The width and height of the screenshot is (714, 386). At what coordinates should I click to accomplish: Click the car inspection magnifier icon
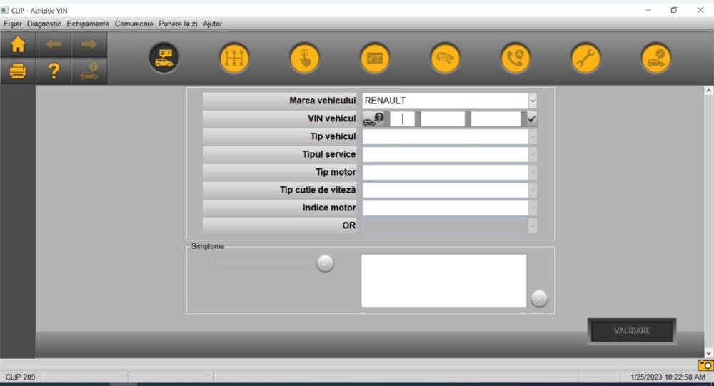coord(445,59)
